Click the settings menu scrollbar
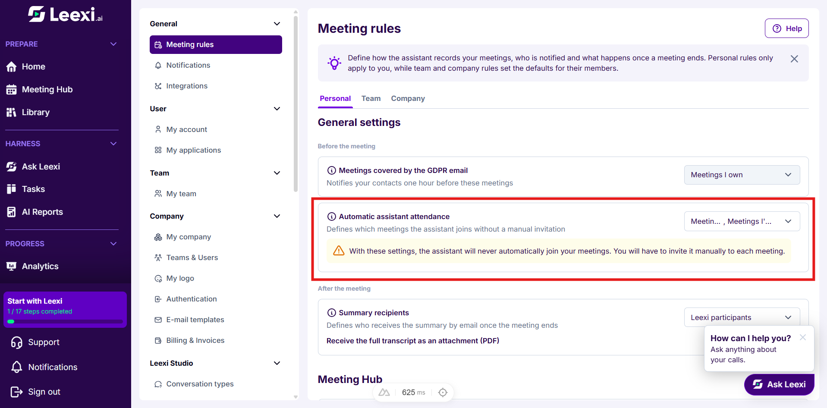Viewport: 827px width, 408px height. [x=296, y=104]
